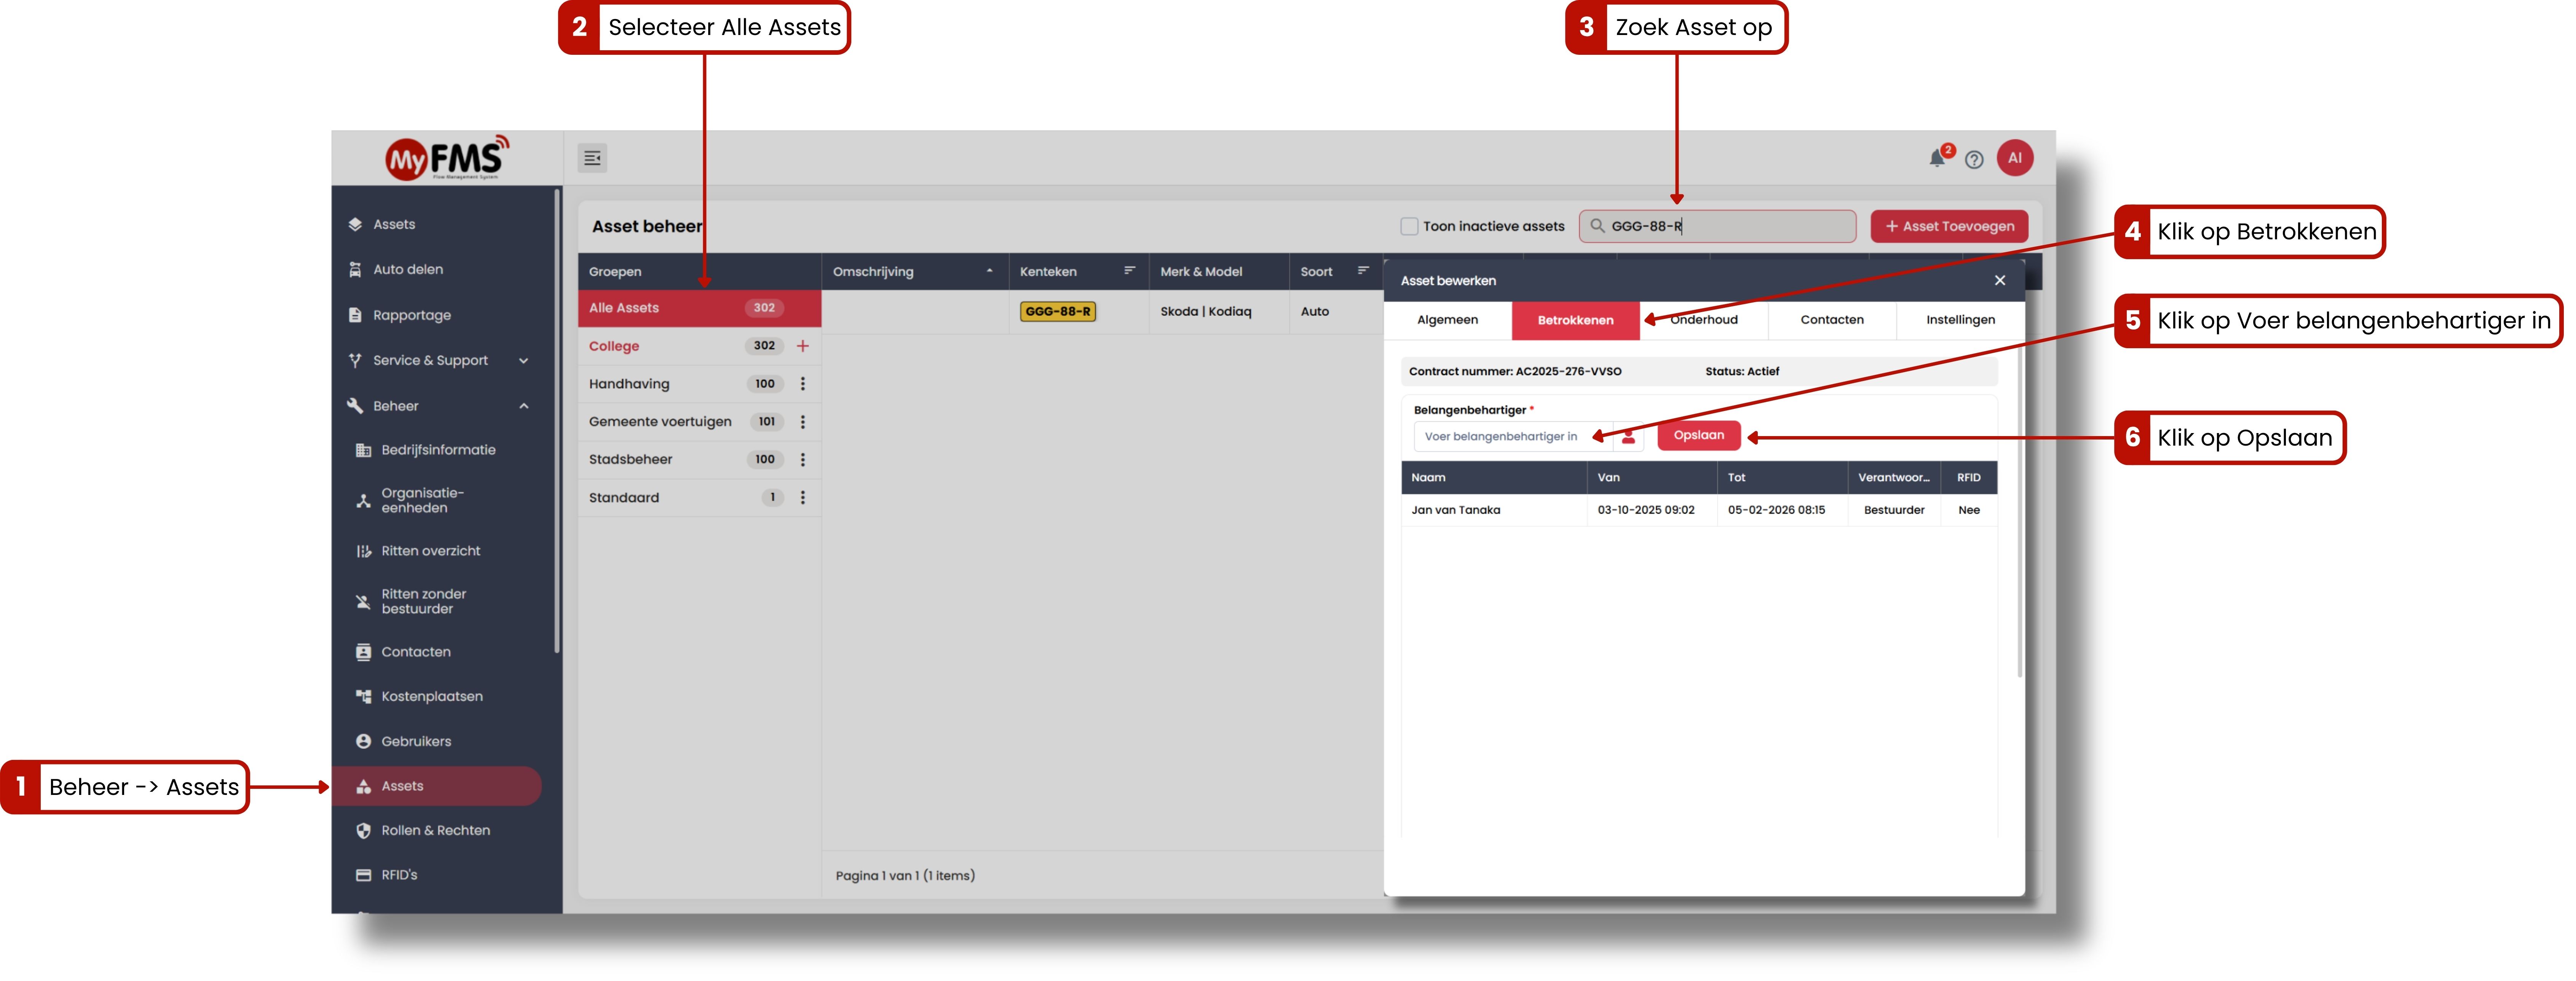Screen dimensions: 2576x981
Task: Open Ritten zonder bestuurder
Action: point(423,601)
